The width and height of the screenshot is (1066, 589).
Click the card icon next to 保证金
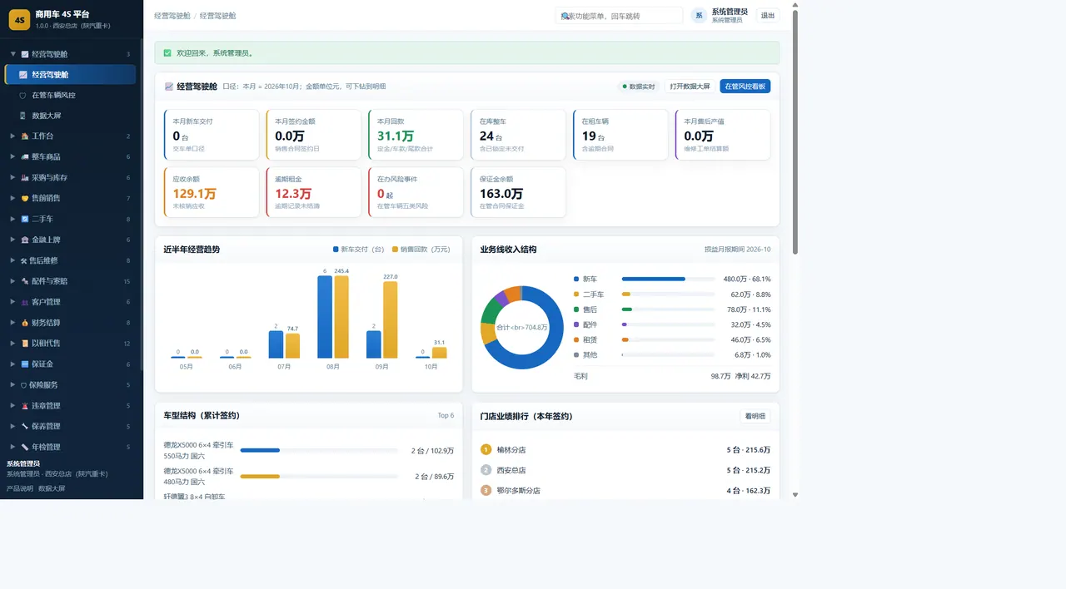pyautogui.click(x=25, y=364)
